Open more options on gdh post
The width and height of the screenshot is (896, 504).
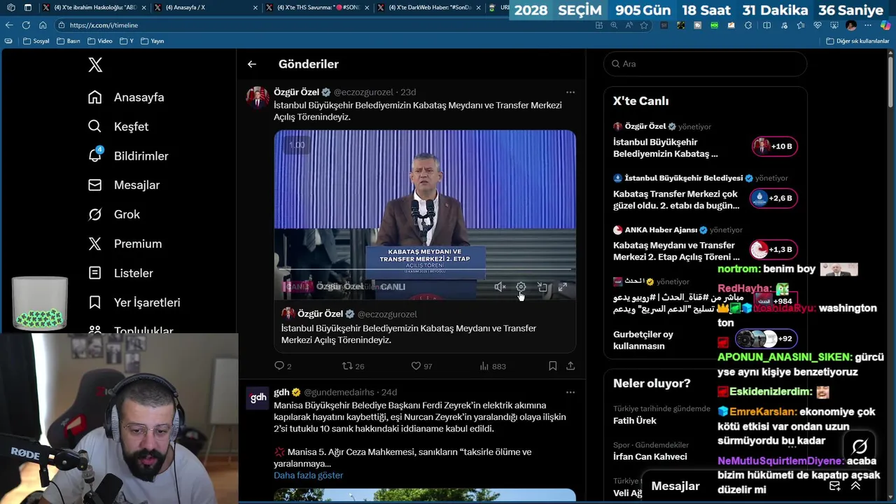[570, 392]
